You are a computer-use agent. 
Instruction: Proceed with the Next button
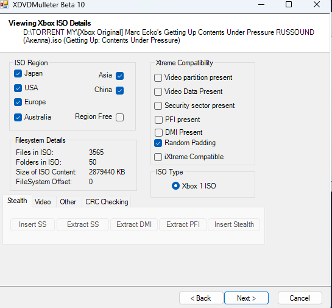(247, 298)
